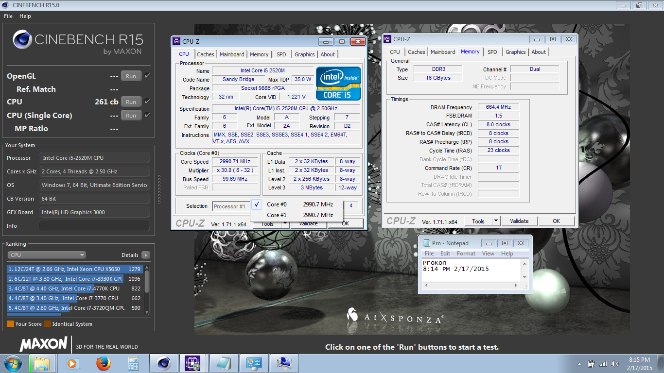This screenshot has width=664, height=373.
Task: Click the network signal tray icon
Action: (x=603, y=363)
